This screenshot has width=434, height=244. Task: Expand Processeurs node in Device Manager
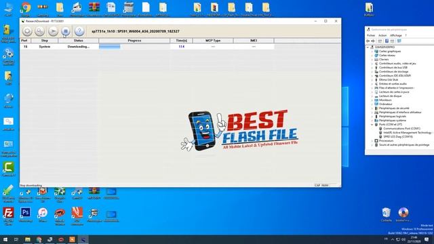[x=372, y=141]
